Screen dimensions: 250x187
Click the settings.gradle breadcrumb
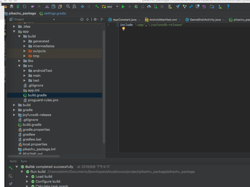click(x=55, y=13)
